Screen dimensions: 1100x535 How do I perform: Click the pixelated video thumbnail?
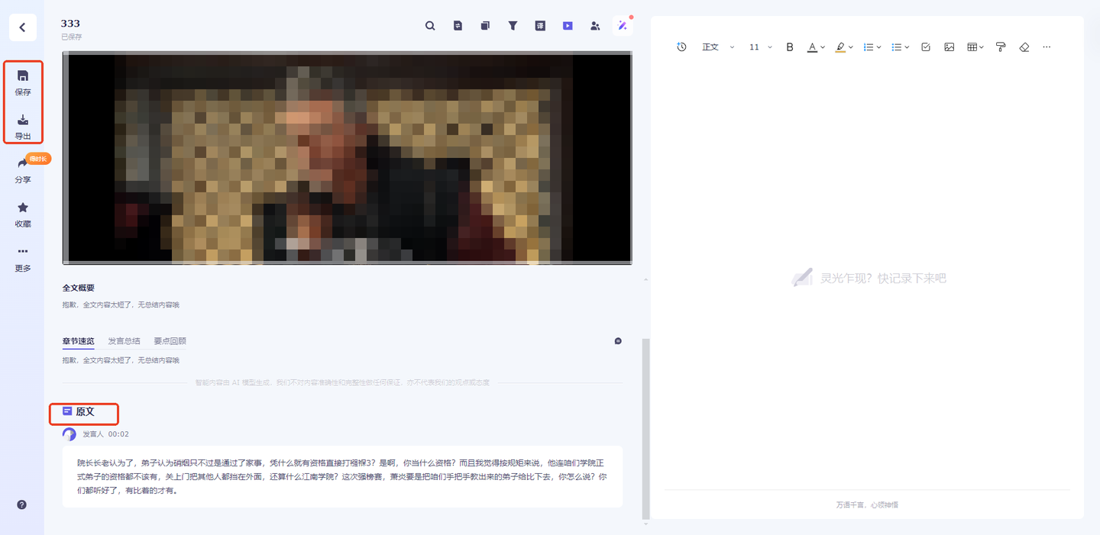click(x=347, y=158)
